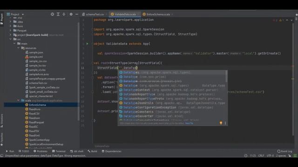Viewport: 298px width, 167px height.
Task: Toggle read-only lock icon in status bar
Action: point(290,156)
